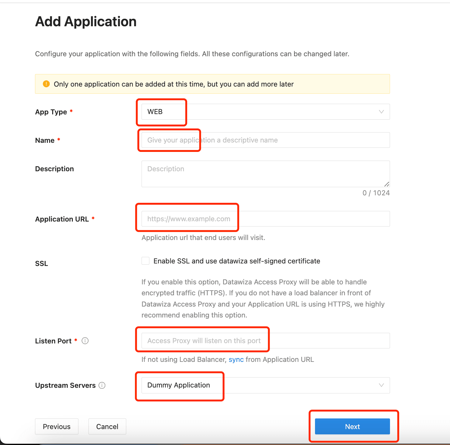Viewport: 450px width, 445px height.
Task: Enable SSL self-signed certificate checkbox
Action: coord(145,261)
